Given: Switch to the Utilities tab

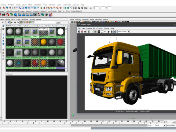Looking at the screenshot, I should point(21,26).
